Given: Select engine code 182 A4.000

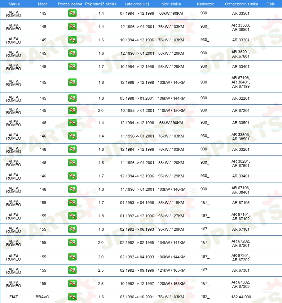Looking at the screenshot, I should (241, 297).
